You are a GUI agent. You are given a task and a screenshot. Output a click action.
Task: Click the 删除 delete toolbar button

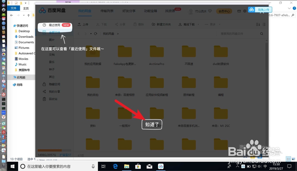[138, 24]
